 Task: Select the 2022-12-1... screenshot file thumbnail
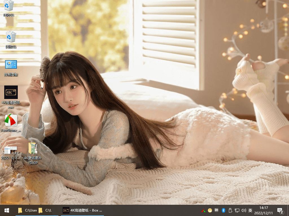[10, 150]
